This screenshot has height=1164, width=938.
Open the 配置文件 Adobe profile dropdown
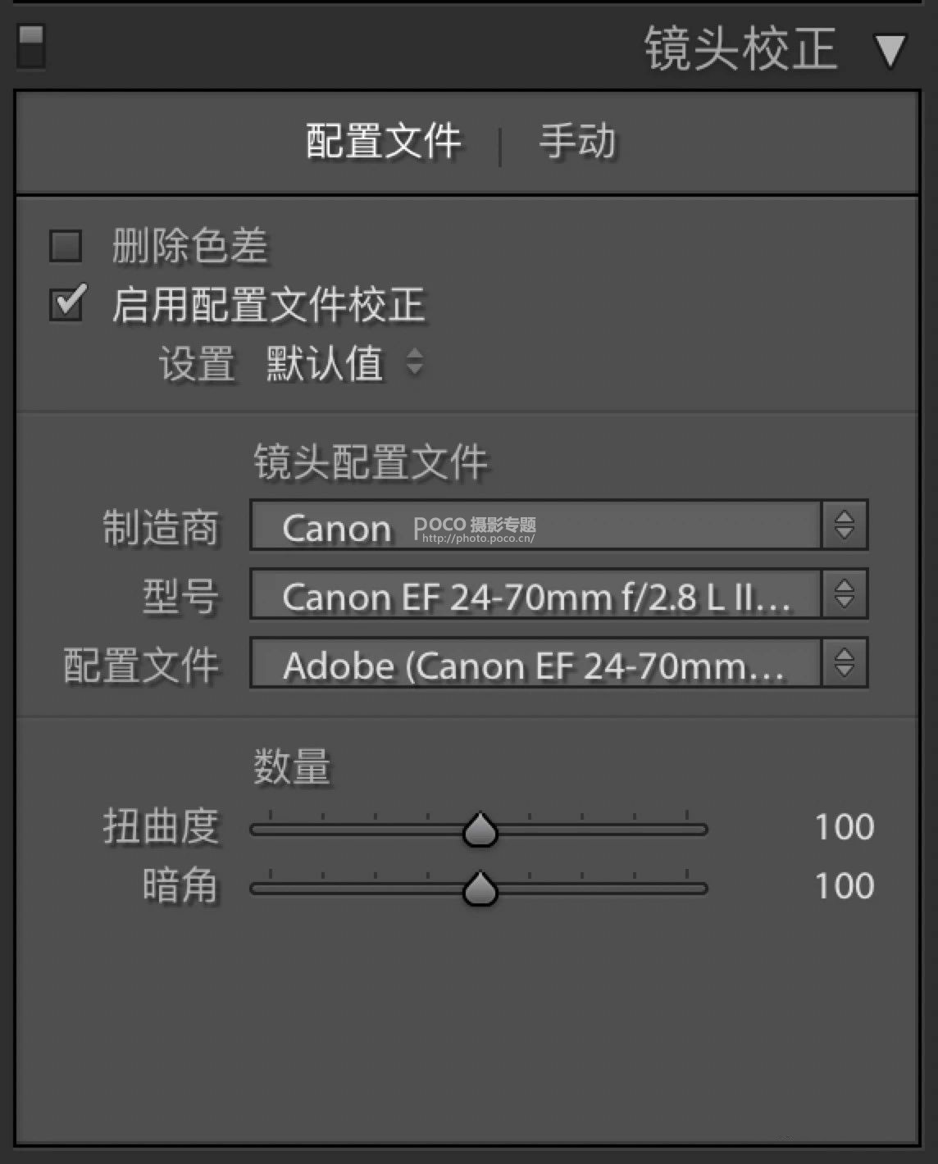pos(535,664)
